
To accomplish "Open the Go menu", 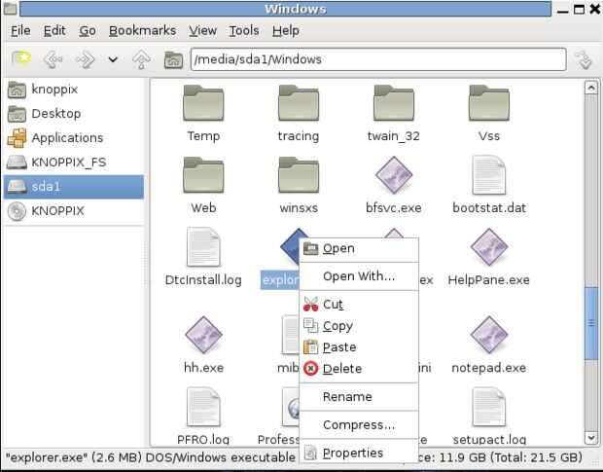I will point(88,30).
